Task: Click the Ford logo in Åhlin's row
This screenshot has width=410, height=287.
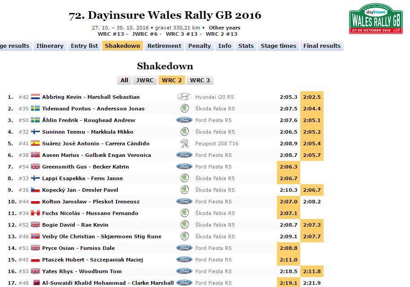Action: click(184, 120)
